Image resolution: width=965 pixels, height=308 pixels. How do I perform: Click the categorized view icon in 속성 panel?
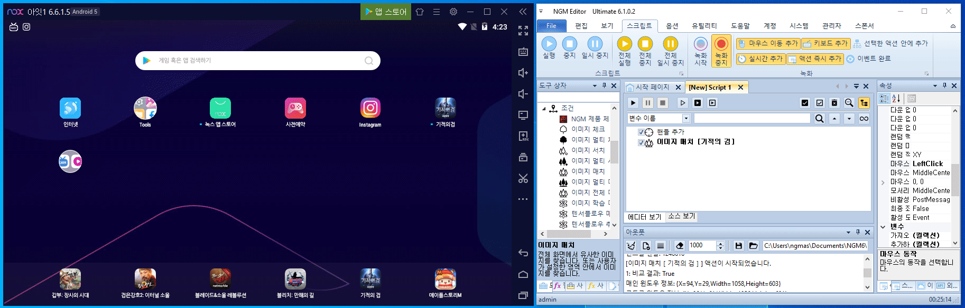tap(884, 99)
